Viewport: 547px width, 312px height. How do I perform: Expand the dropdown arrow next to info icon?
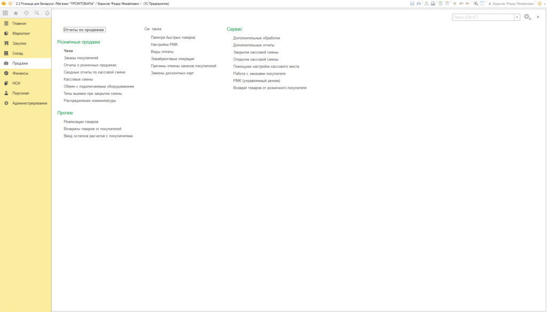544,4
